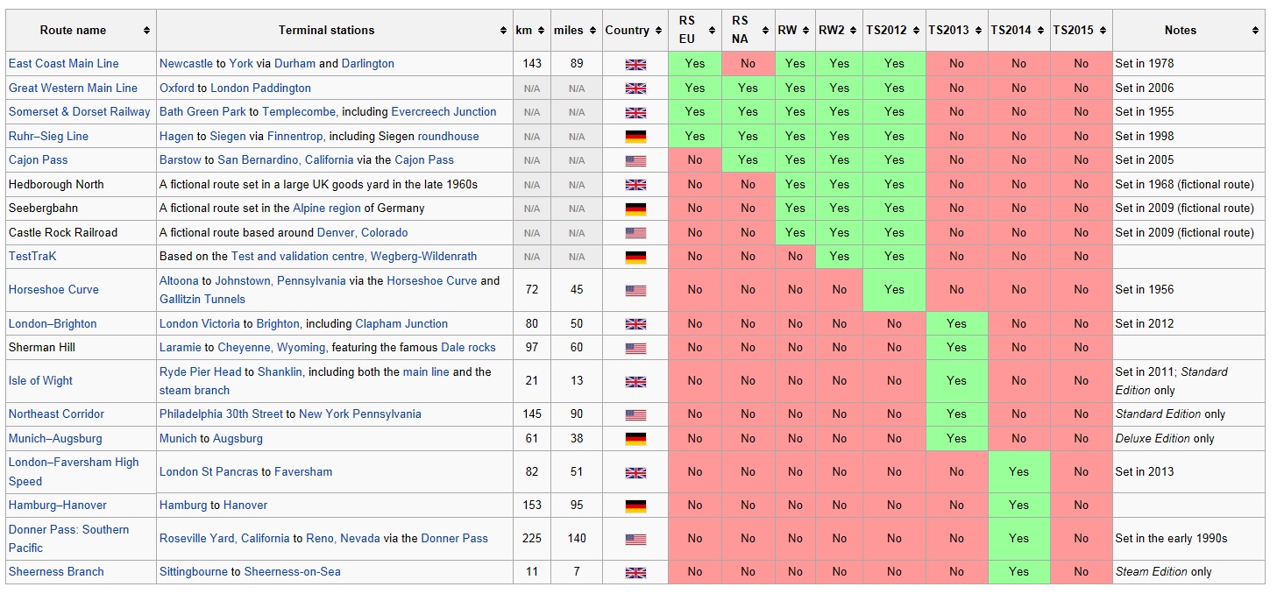
Task: Sort by TS2013 column arrows
Action: pyautogui.click(x=978, y=31)
